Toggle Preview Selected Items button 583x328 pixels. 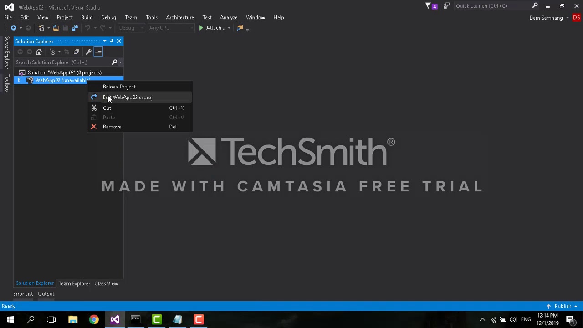(98, 52)
